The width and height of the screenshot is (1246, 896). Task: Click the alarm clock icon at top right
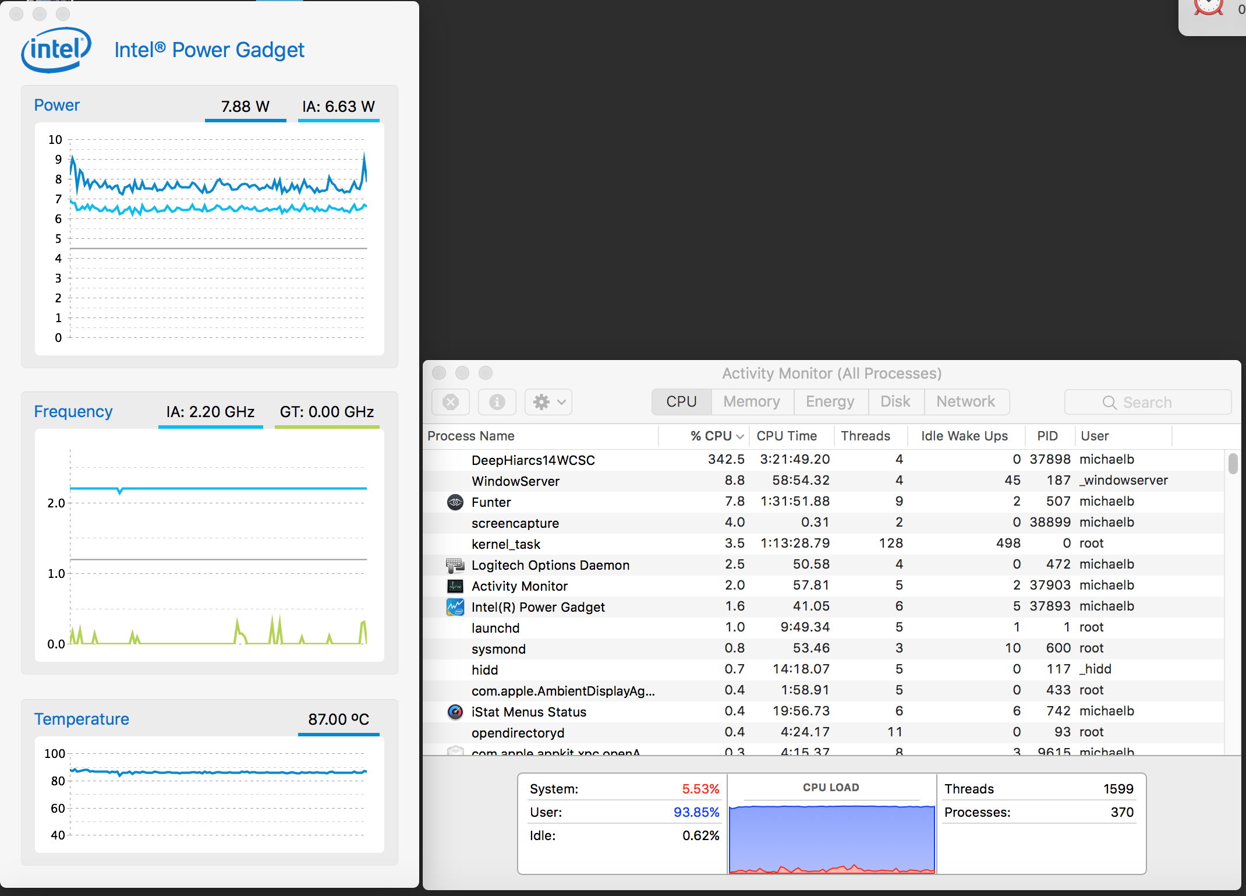1208,8
